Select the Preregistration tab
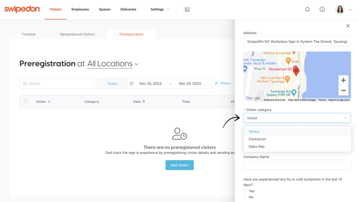Viewport: 359px width, 202px height. pos(131,34)
